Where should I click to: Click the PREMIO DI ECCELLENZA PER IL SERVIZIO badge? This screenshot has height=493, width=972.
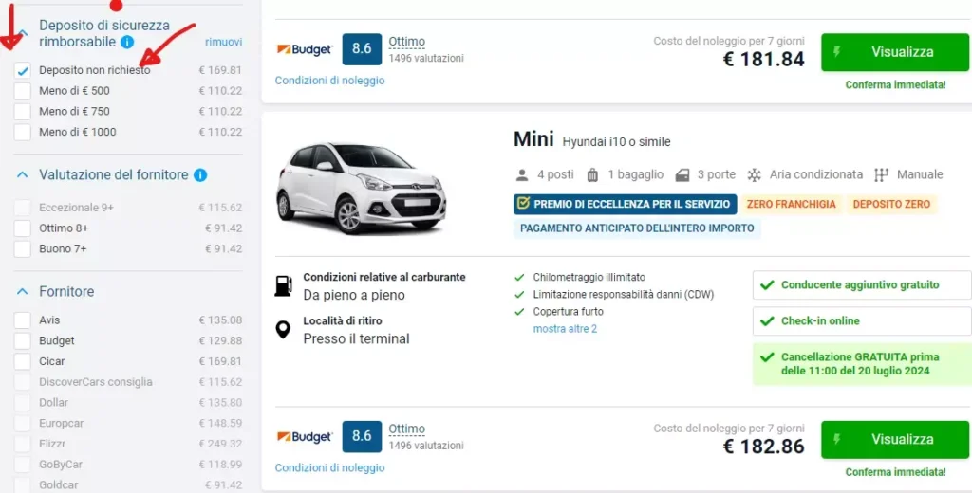click(625, 205)
